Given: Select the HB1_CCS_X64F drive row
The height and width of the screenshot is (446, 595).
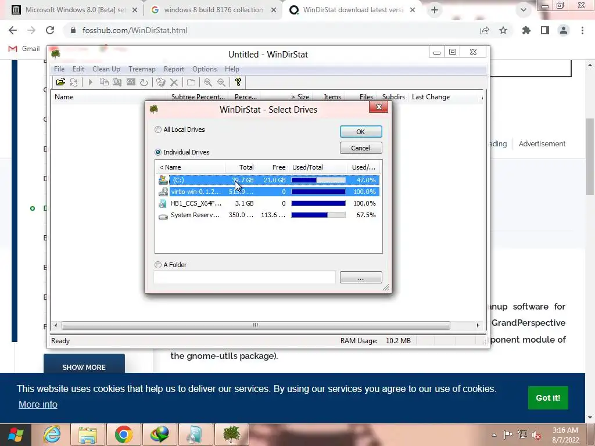Looking at the screenshot, I should coord(268,203).
